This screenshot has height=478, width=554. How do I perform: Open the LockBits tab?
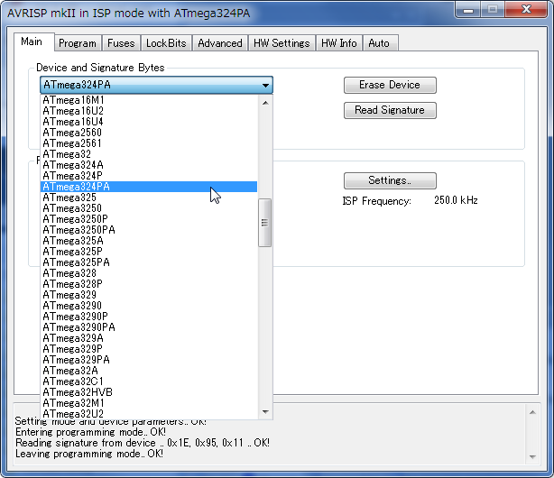point(166,43)
